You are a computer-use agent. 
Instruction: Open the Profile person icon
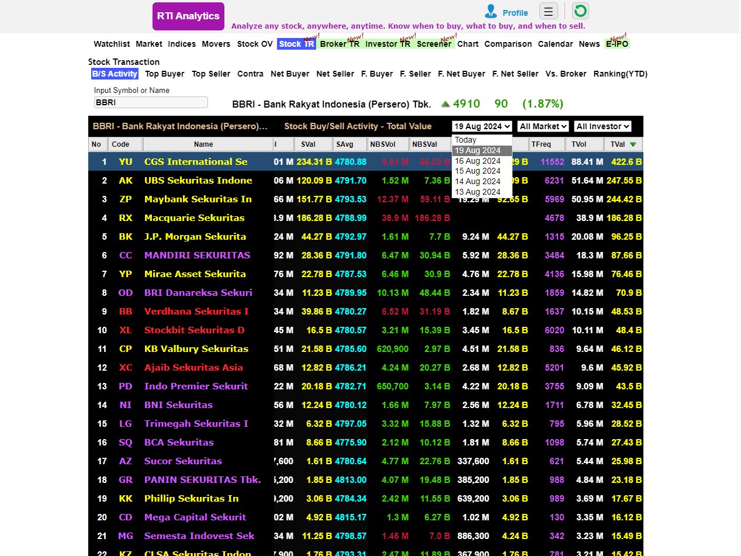(491, 11)
